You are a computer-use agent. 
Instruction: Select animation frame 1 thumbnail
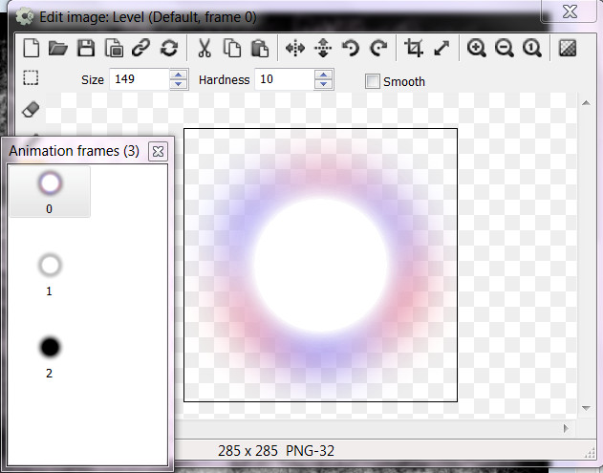[x=50, y=266]
